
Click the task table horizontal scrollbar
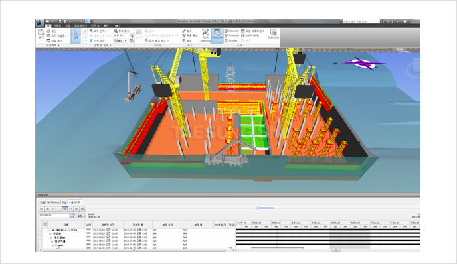134,250
